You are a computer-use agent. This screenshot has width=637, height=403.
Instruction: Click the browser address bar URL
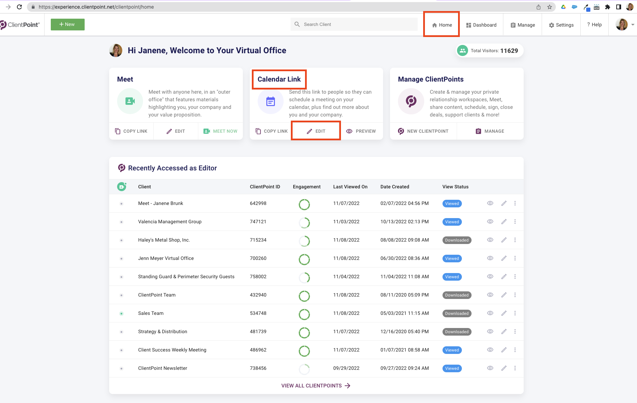pos(96,7)
